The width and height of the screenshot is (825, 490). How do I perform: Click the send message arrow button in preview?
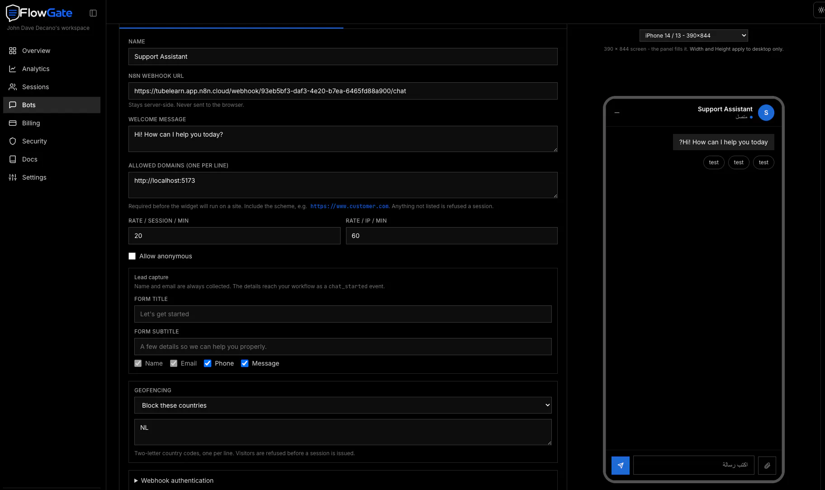621,465
